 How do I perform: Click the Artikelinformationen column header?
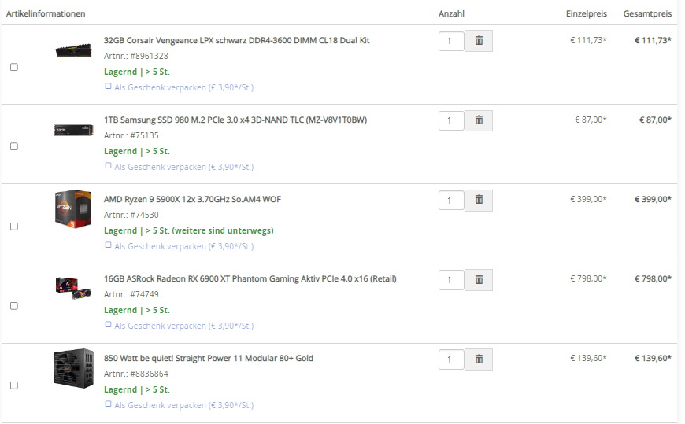[46, 14]
